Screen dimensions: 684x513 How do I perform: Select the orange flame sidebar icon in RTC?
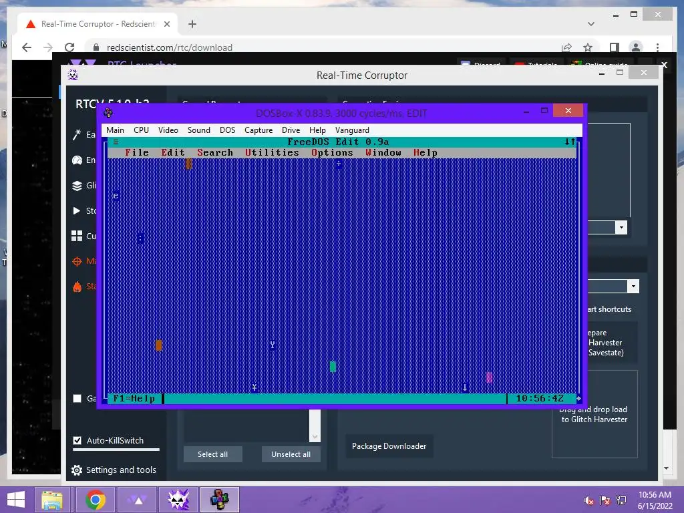pos(77,287)
